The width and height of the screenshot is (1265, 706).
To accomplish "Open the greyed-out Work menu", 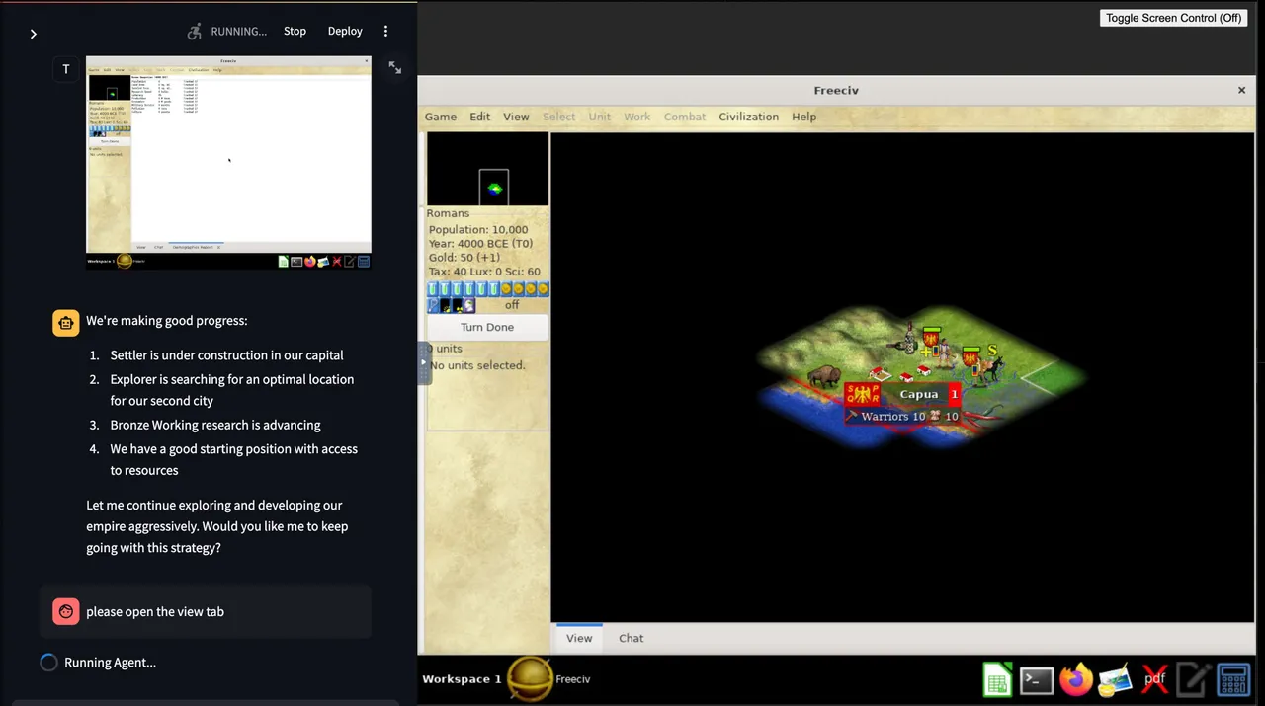I will 637,117.
